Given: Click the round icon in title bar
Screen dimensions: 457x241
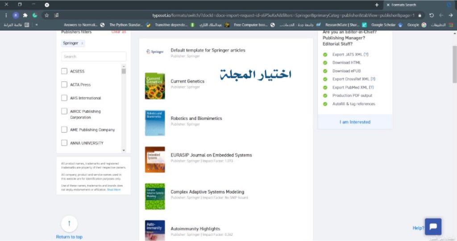Looking at the screenshot, I should (47, 5).
